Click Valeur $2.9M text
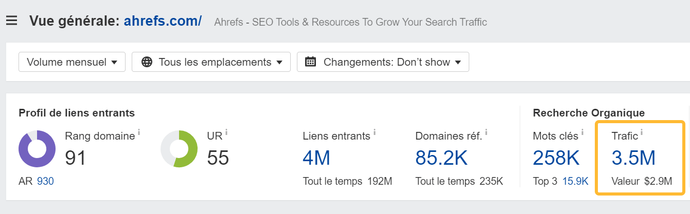 tap(642, 181)
